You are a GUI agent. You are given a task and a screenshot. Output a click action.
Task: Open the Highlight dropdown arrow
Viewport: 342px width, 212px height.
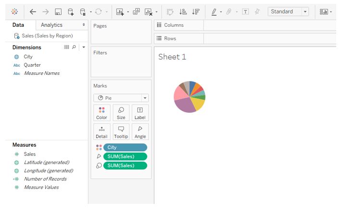(221, 12)
